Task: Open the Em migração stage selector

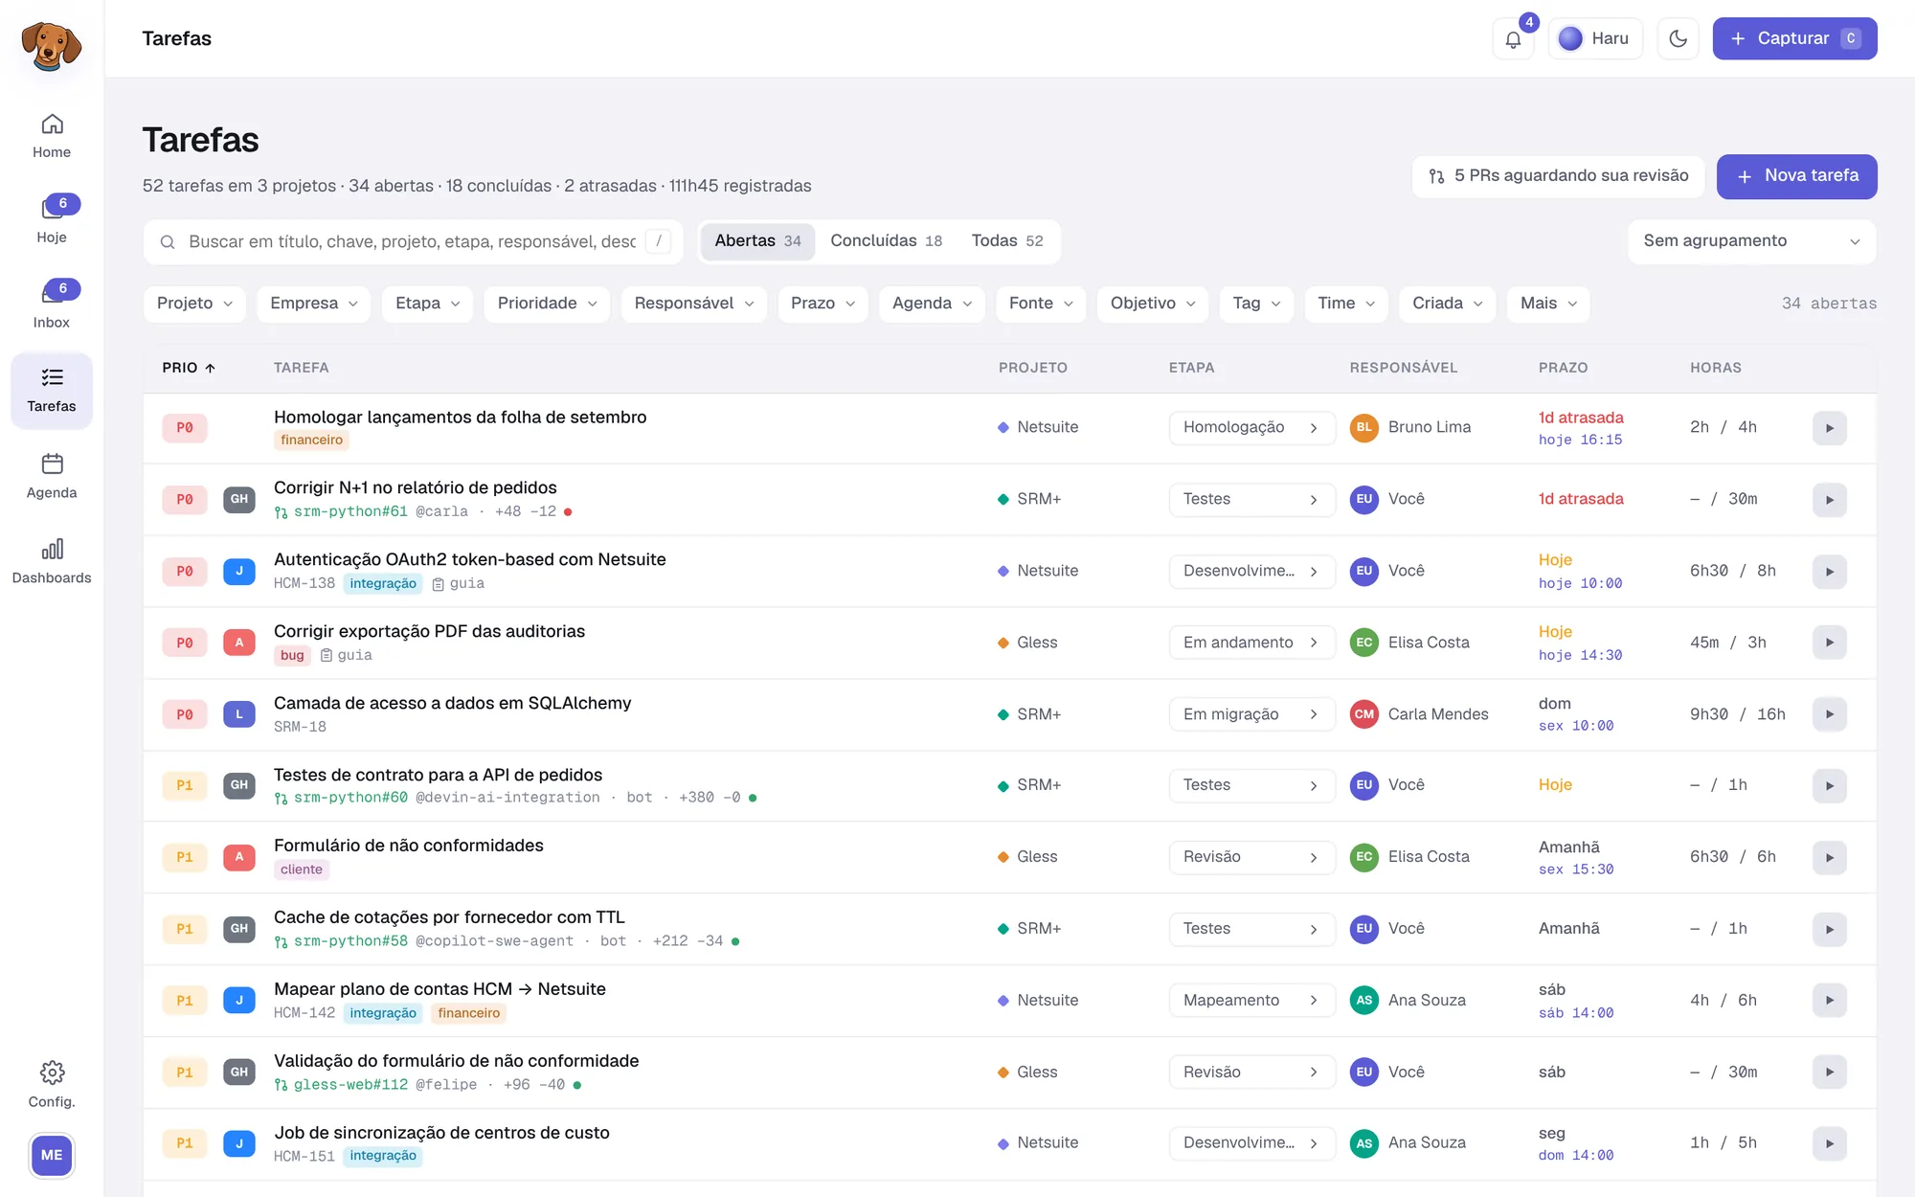Action: point(1251,714)
